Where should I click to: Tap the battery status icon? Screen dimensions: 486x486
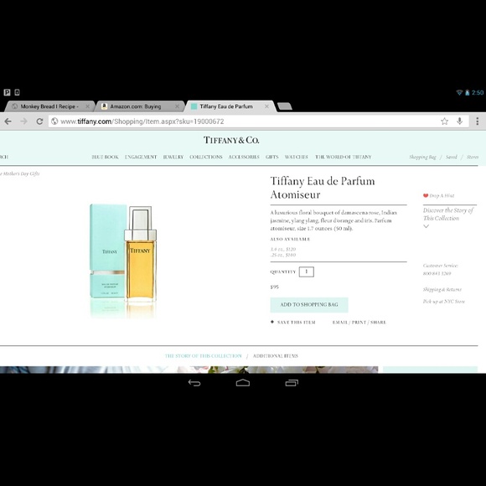pyautogui.click(x=467, y=92)
